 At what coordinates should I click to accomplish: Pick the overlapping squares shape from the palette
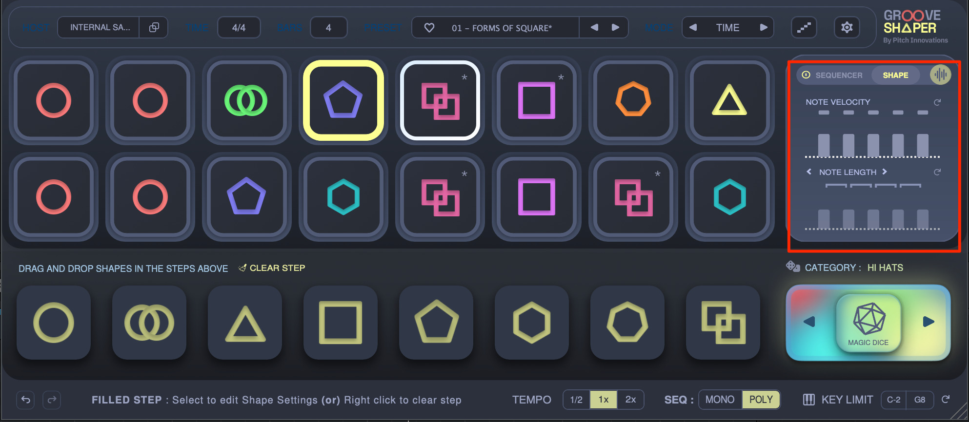coord(723,323)
